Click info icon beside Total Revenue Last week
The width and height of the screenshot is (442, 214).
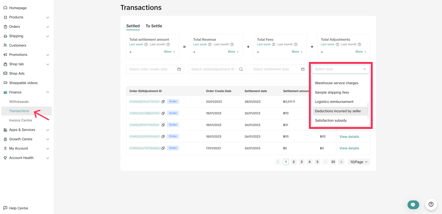pyautogui.click(x=210, y=44)
